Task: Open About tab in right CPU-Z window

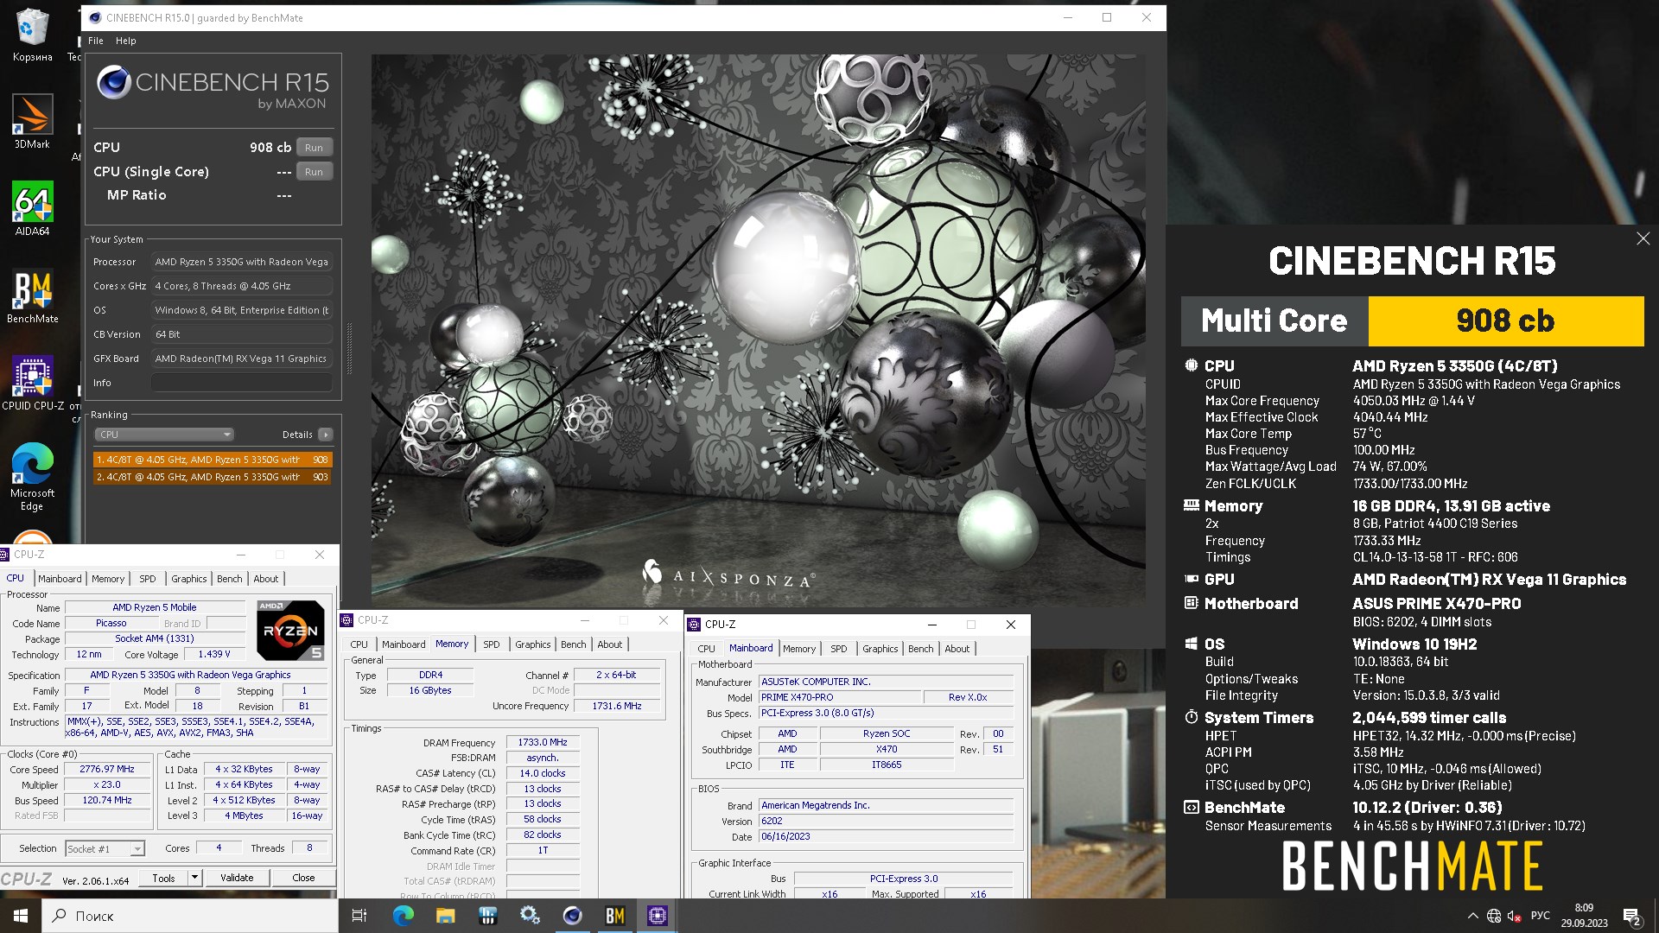Action: click(957, 649)
